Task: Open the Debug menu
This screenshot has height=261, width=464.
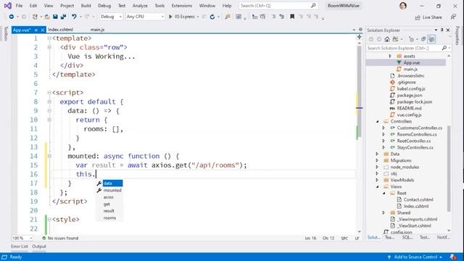Action: (x=104, y=6)
